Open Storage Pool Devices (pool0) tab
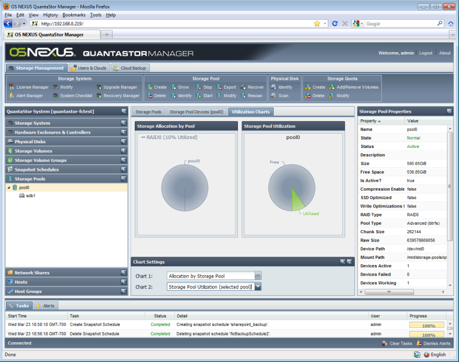The image size is (459, 362). tap(197, 112)
